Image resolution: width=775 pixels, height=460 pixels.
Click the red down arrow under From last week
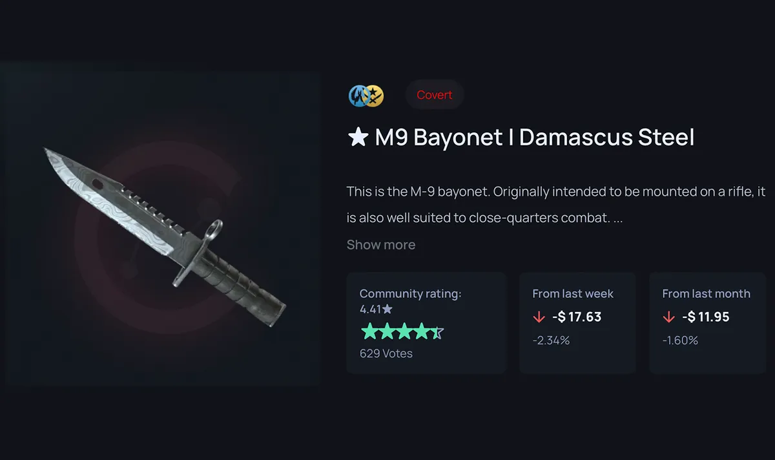coord(539,317)
